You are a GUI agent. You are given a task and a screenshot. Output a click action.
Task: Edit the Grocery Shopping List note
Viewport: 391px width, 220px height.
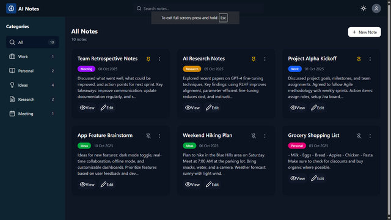coord(318,178)
